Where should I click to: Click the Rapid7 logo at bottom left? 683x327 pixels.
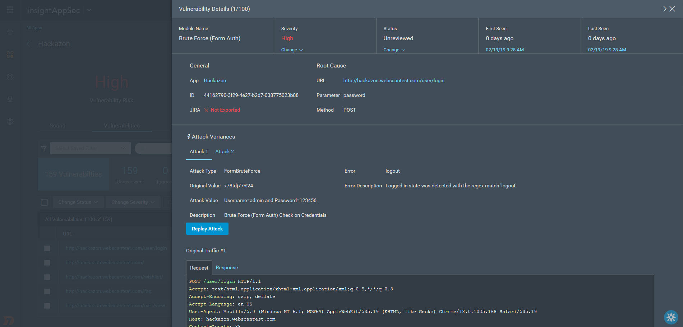pos(9,320)
